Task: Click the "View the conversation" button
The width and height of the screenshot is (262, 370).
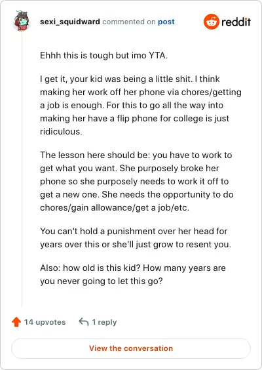Action: pos(131,348)
